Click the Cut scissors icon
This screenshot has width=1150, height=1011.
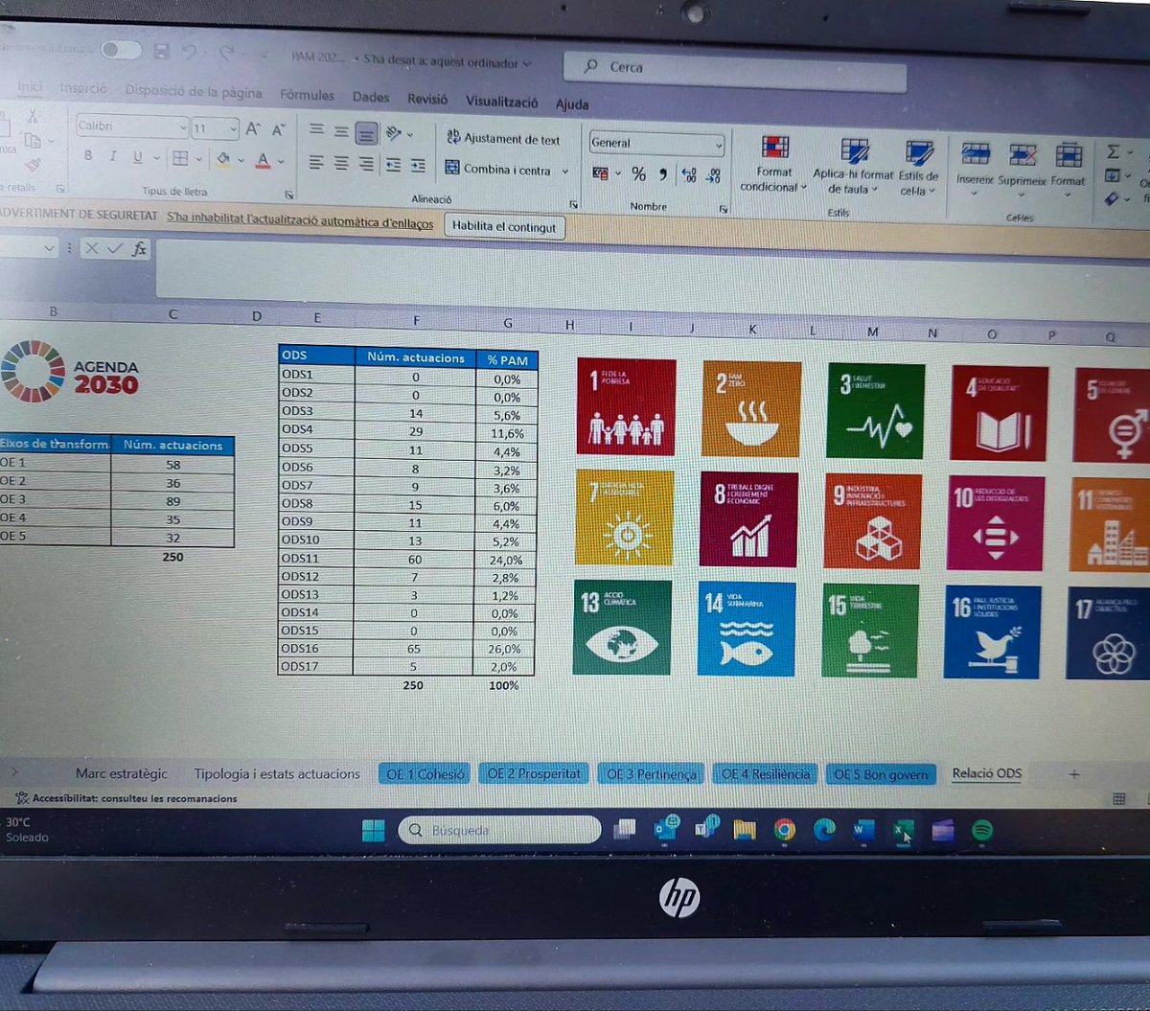coord(32,117)
